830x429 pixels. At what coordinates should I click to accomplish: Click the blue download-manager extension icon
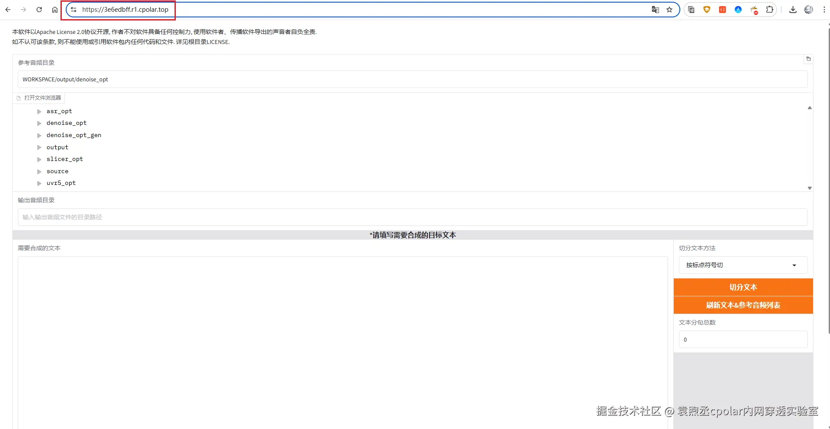pyautogui.click(x=738, y=9)
